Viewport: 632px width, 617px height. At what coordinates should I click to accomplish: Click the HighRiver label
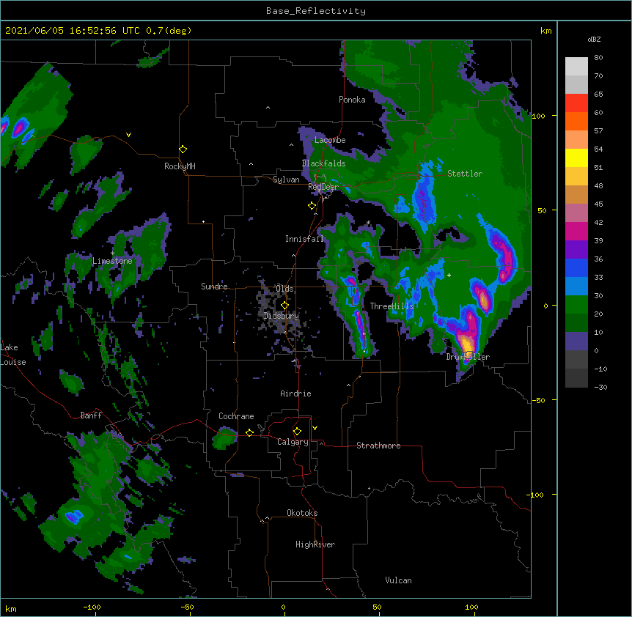(315, 544)
